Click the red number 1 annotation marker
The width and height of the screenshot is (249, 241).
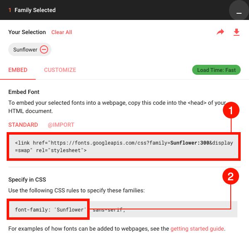[x=231, y=110]
